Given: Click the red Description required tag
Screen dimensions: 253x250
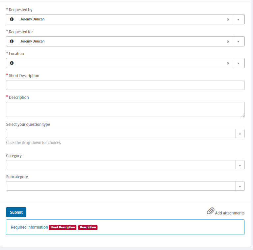Looking at the screenshot, I should (x=88, y=227).
